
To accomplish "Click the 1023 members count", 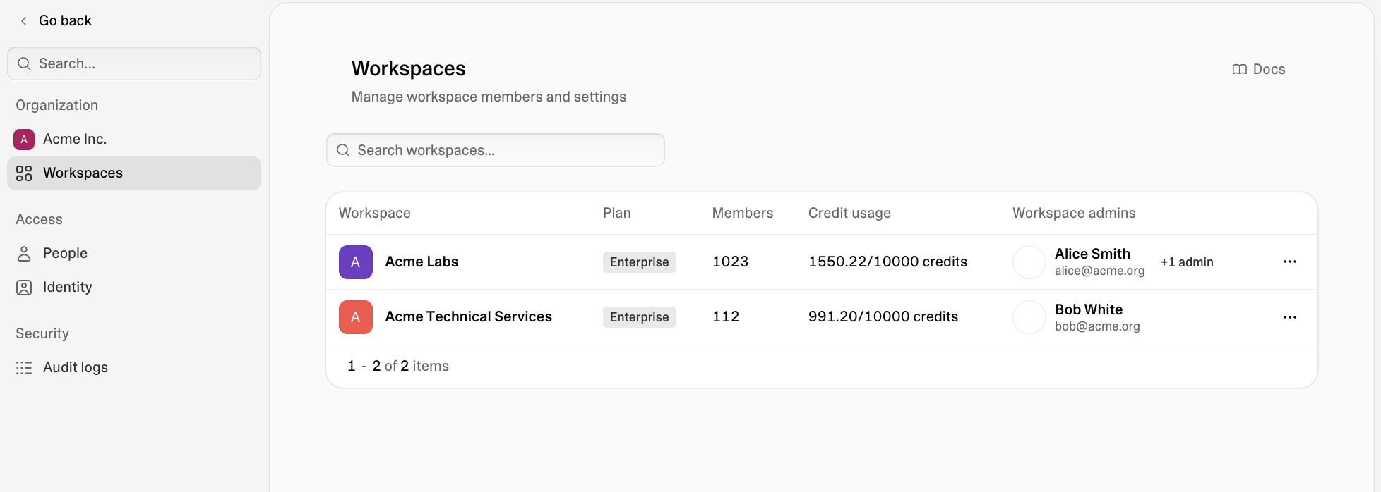I will point(730,262).
